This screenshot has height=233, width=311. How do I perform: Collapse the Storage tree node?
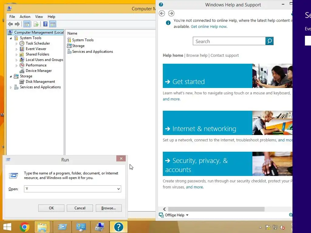click(11, 76)
